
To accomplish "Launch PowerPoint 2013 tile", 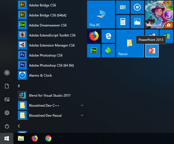I will pyautogui.click(x=152, y=51).
